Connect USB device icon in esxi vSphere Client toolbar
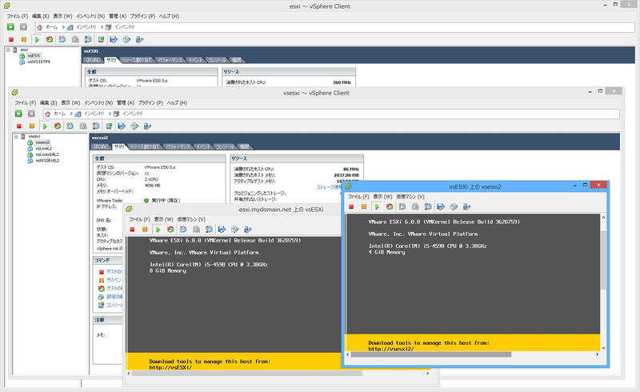Screen dimensions: 640x392 point(139,40)
